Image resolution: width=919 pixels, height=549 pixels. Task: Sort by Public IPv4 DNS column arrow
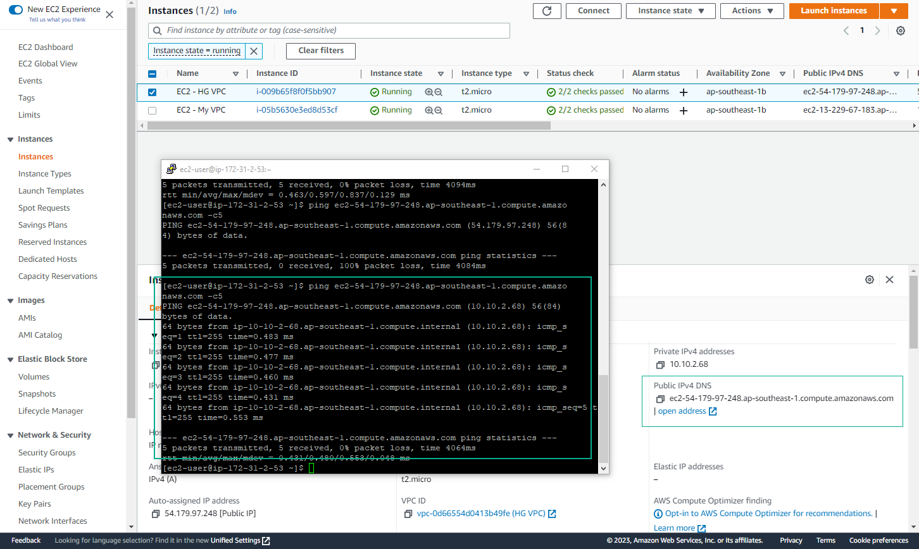point(896,74)
